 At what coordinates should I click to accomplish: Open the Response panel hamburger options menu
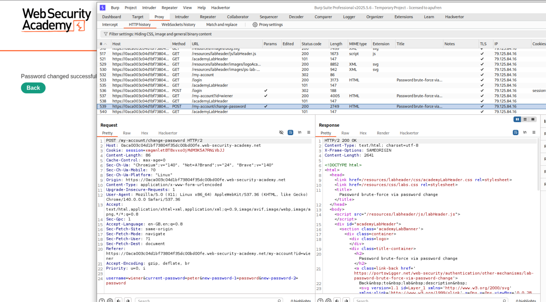(x=534, y=133)
